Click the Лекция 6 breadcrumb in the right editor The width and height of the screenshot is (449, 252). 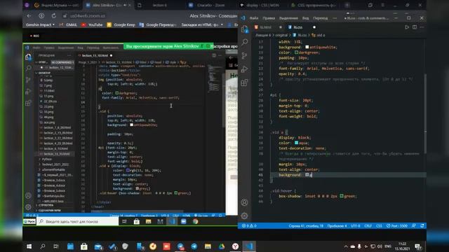coord(263,35)
